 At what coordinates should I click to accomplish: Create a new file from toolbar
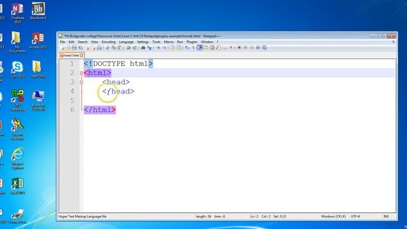[62, 48]
